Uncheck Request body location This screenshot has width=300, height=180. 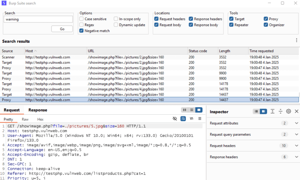156,25
